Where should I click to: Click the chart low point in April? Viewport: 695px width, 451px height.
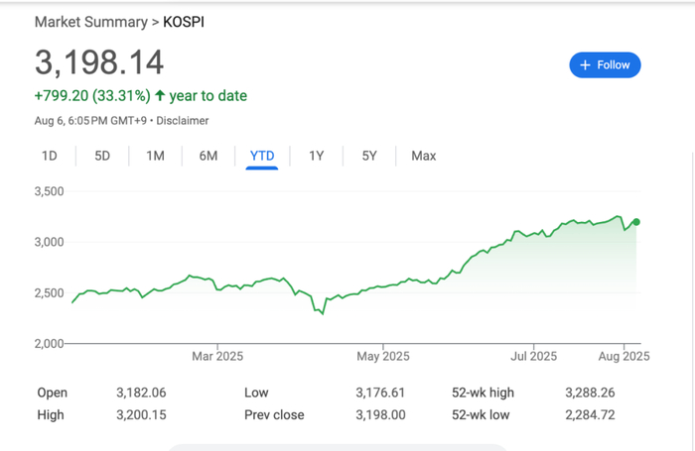321,313
